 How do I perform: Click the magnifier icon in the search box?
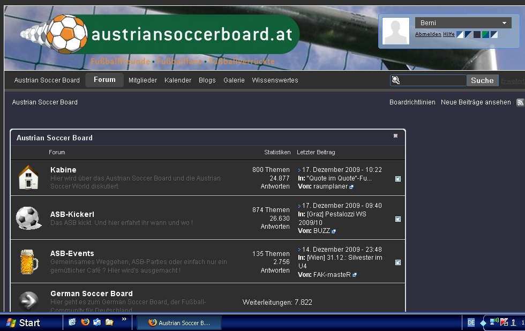[396, 80]
